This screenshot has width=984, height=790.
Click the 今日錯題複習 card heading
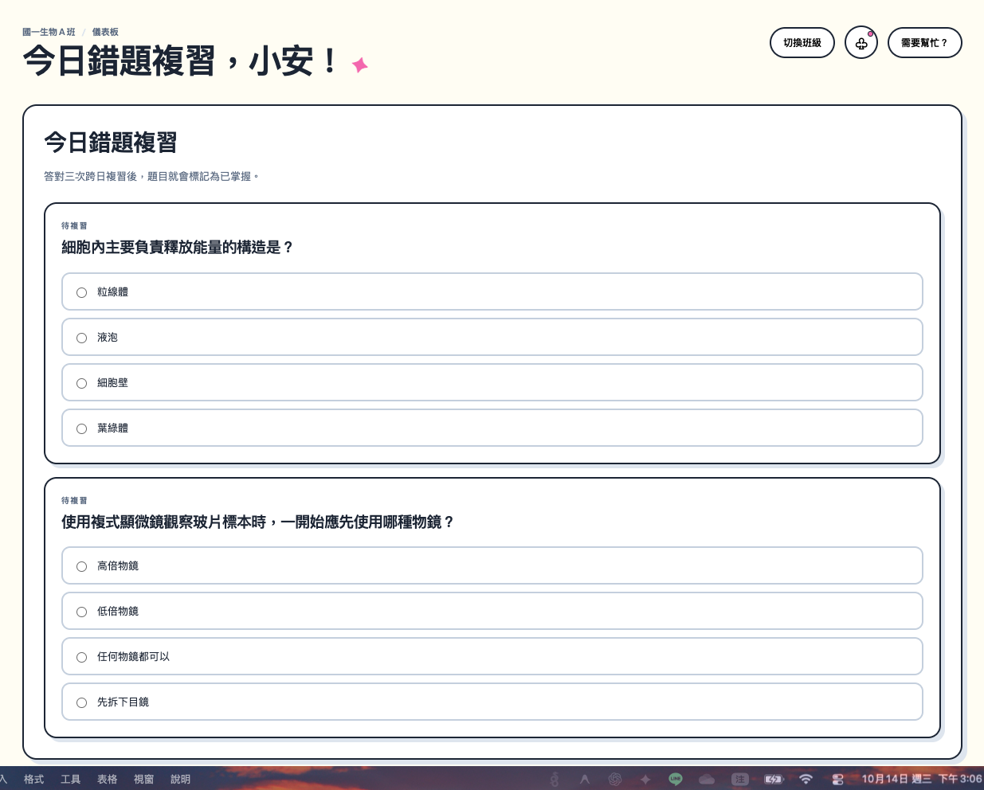[111, 143]
